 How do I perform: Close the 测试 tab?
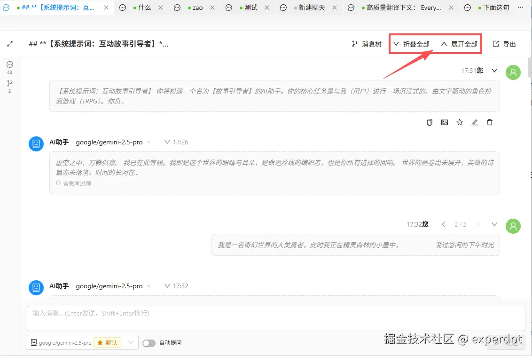click(x=267, y=8)
